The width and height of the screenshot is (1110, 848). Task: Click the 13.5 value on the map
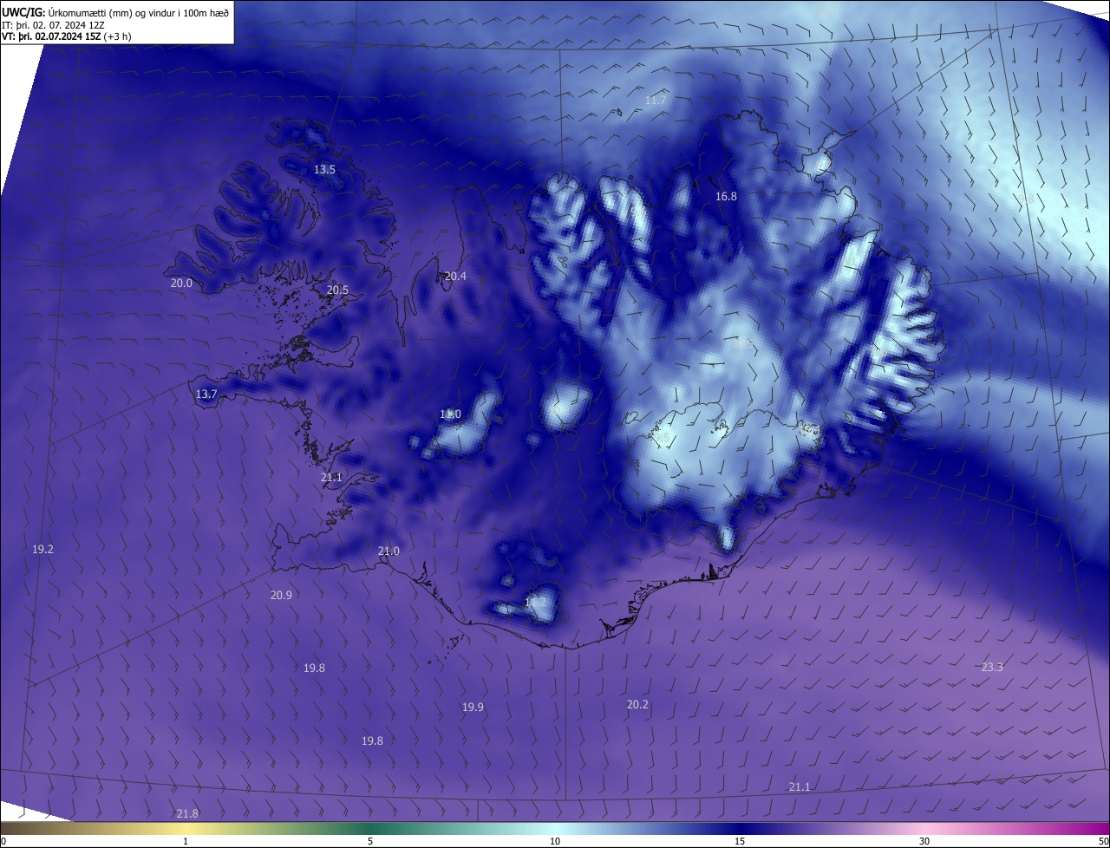pyautogui.click(x=324, y=170)
